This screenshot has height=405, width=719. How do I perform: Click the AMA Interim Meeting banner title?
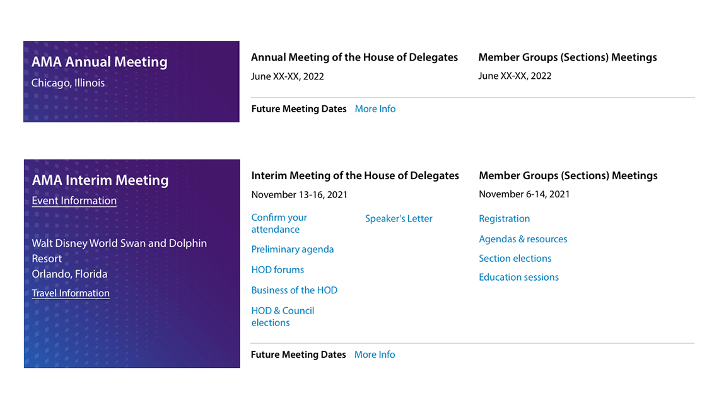pyautogui.click(x=100, y=180)
